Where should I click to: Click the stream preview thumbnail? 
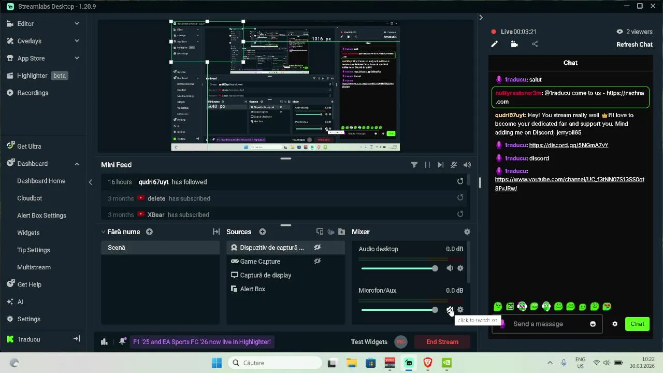285,85
